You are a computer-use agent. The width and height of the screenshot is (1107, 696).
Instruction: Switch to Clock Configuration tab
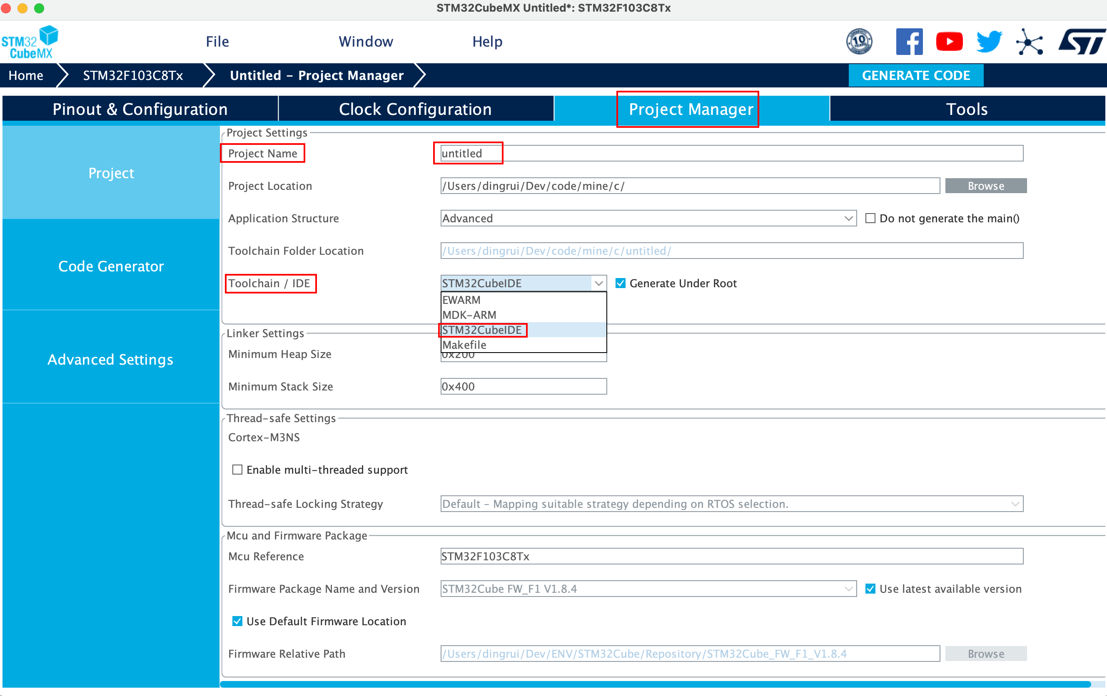coord(415,109)
